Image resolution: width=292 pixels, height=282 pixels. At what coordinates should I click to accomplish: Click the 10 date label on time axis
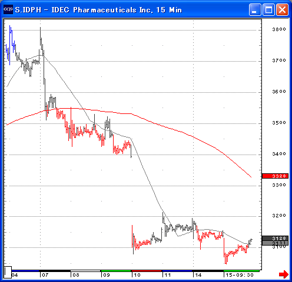point(137,275)
